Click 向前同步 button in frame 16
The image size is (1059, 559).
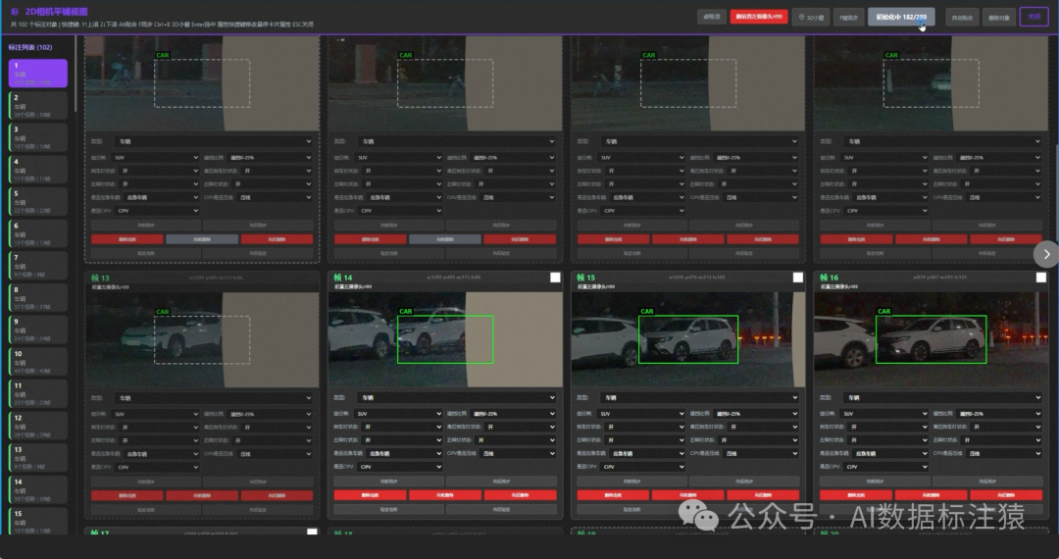point(875,482)
